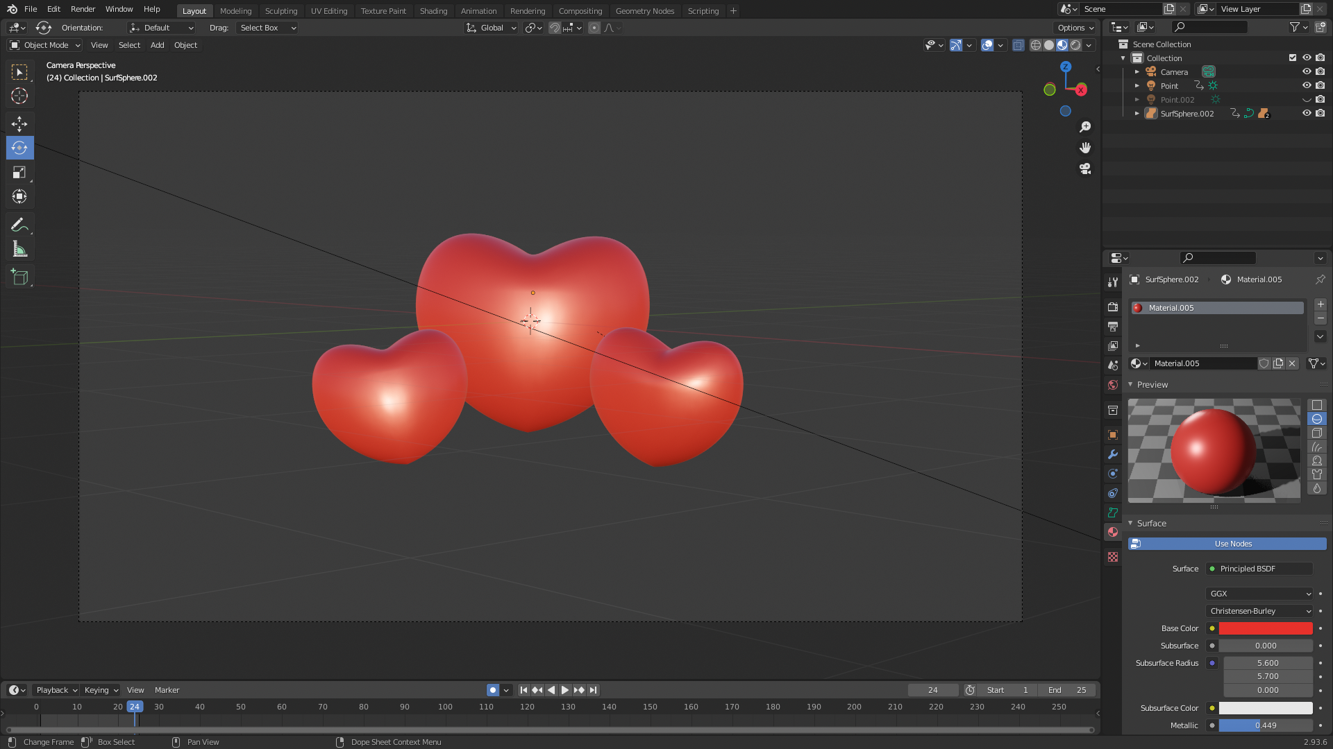
Task: Click the zoom magnifier viewport icon
Action: click(x=1085, y=127)
